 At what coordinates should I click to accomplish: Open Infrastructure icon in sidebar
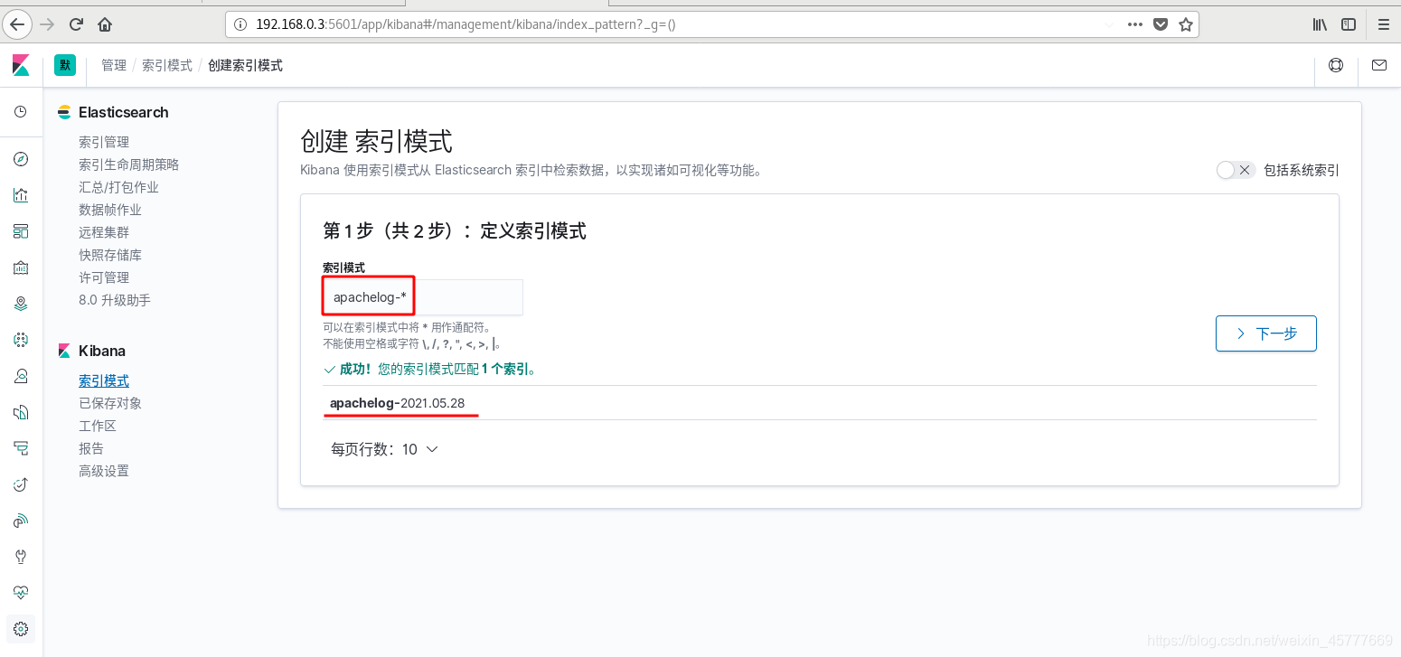21,376
